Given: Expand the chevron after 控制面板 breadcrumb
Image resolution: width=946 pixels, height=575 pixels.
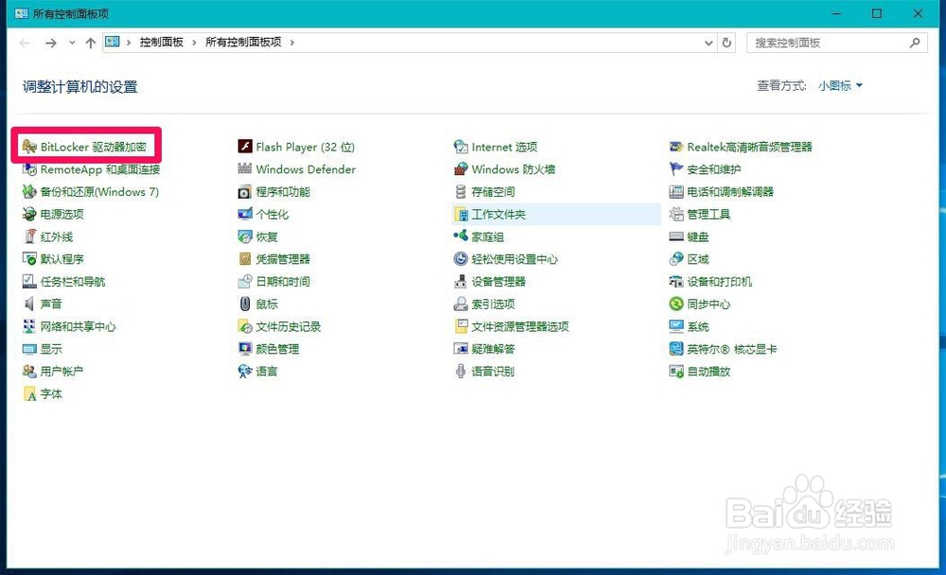Looking at the screenshot, I should [194, 43].
